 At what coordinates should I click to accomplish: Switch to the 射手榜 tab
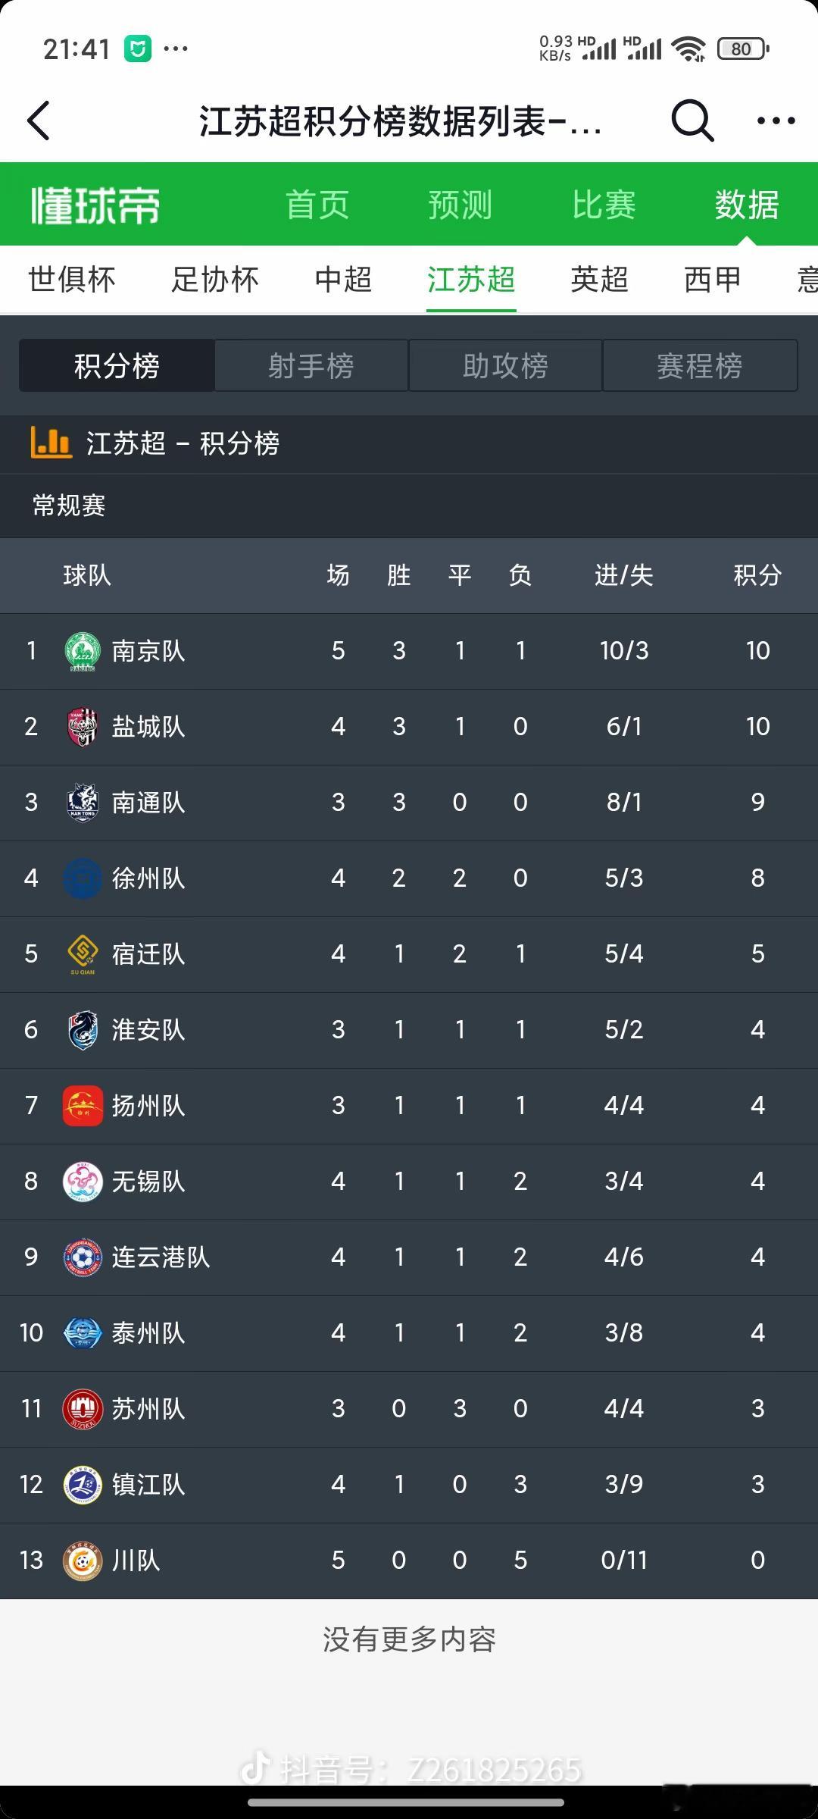point(311,365)
